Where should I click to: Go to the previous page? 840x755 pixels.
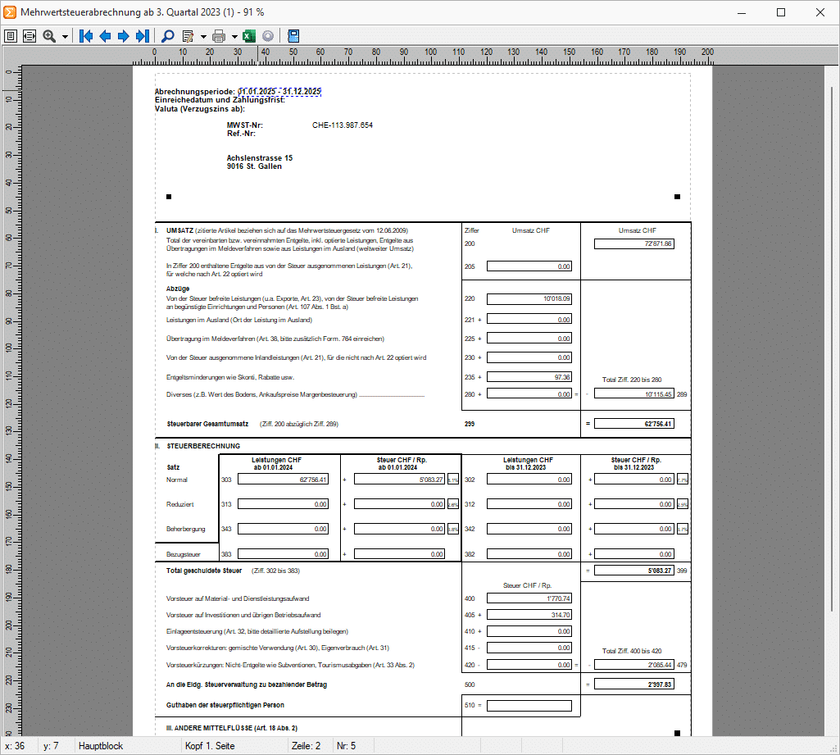(105, 36)
